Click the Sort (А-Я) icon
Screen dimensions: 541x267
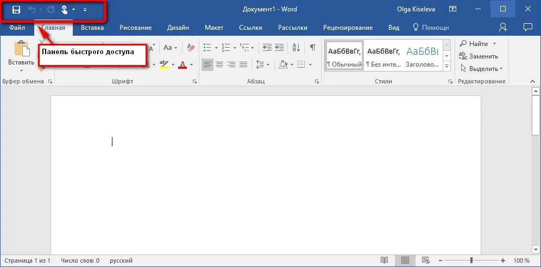pos(296,48)
